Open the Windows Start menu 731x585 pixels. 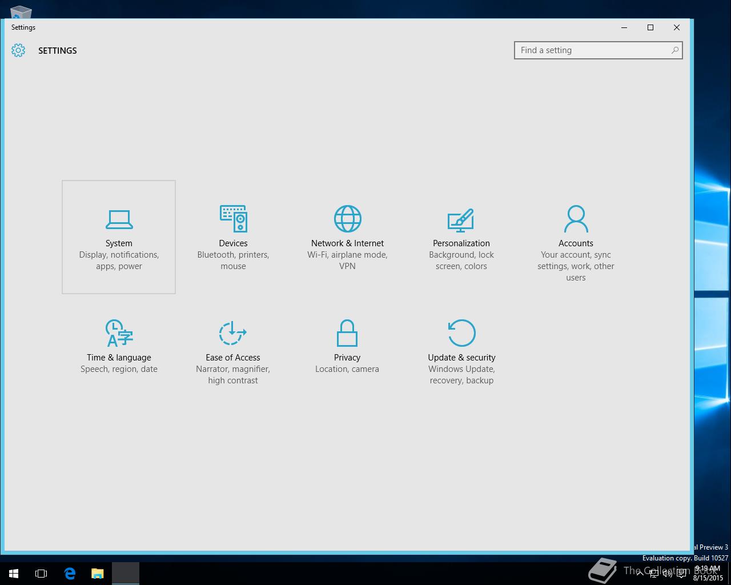(x=14, y=574)
